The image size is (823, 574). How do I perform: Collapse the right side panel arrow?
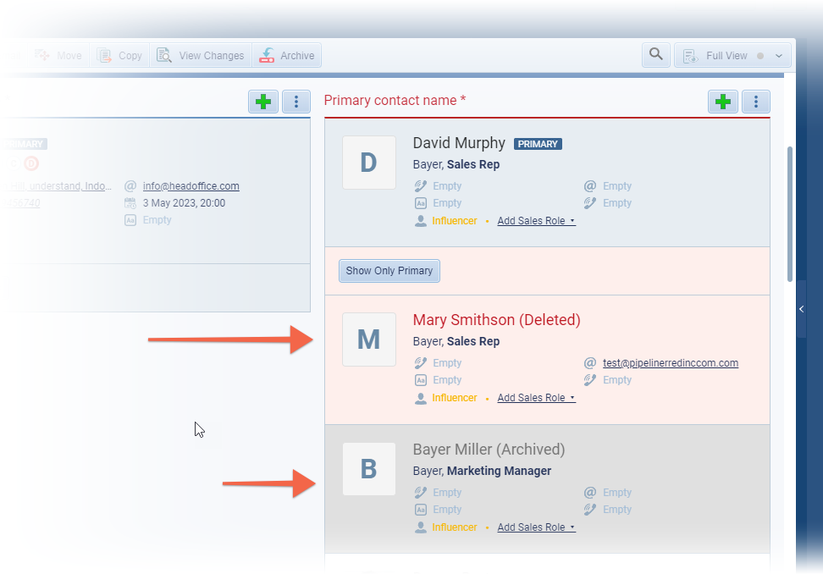click(x=802, y=309)
